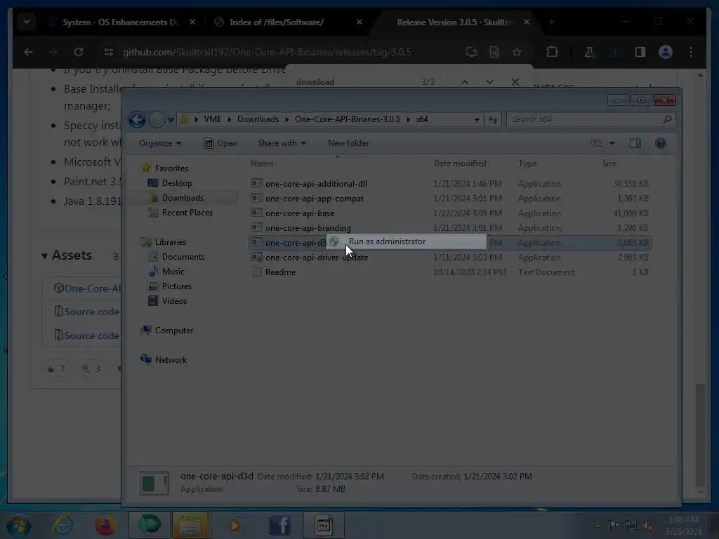
Task: Switch to Index of /files/Software/ tab
Action: click(x=277, y=22)
